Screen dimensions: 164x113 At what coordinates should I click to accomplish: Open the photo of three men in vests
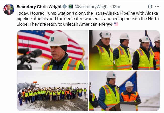(x=124, y=50)
